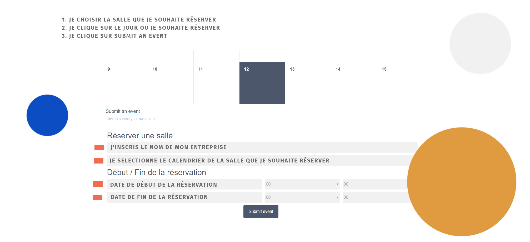This screenshot has width=530, height=242.
Task: Pick calendar day 11
Action: [x=216, y=83]
